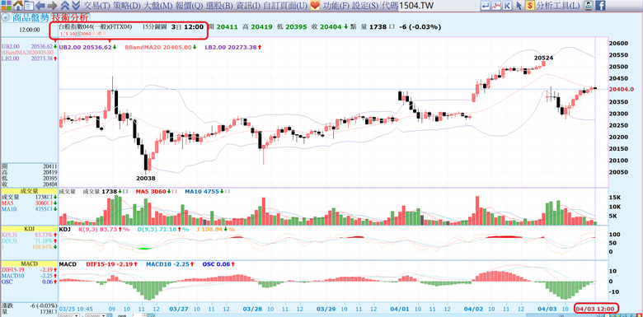Open the 選股(B) menu
Viewport: 643px width, 317px height.
pyautogui.click(x=219, y=5)
